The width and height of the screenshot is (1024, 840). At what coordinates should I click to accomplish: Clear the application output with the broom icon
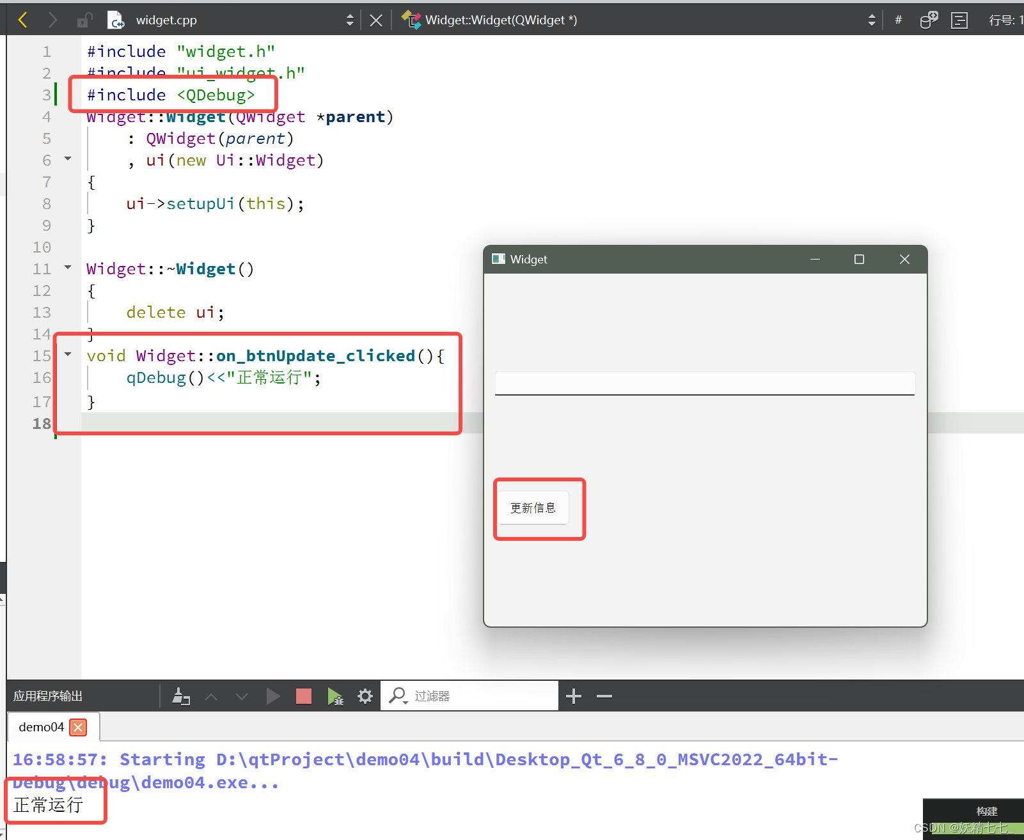point(181,696)
